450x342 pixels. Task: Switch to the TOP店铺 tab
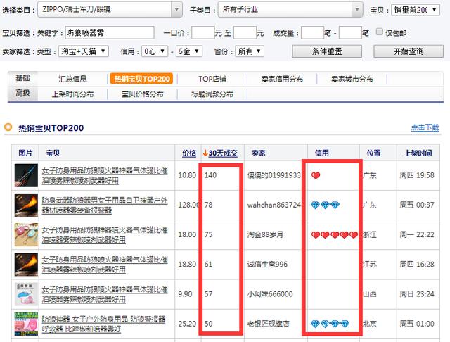click(x=212, y=79)
